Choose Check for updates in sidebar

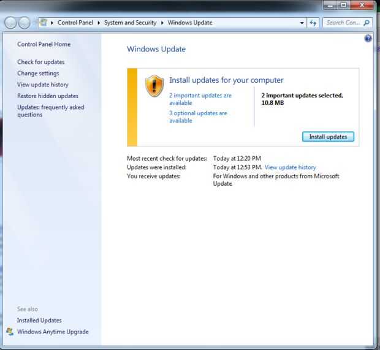click(40, 62)
